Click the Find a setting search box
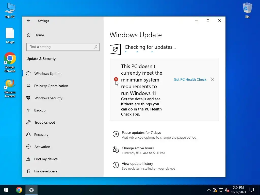Image resolution: width=260 pixels, height=195 pixels. click(63, 47)
